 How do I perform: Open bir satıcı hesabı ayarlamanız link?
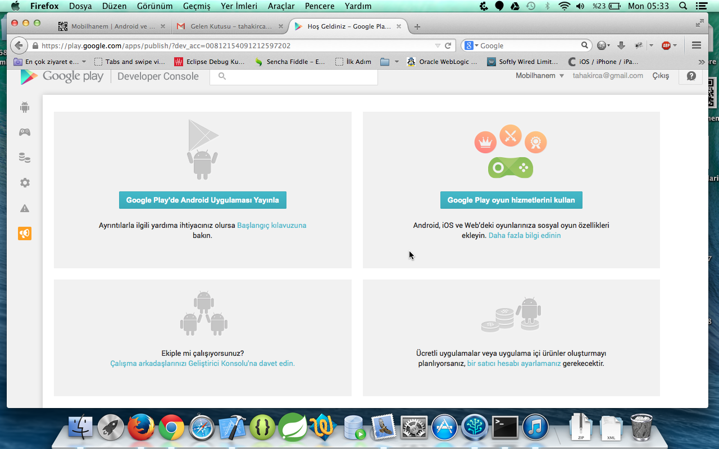click(514, 364)
